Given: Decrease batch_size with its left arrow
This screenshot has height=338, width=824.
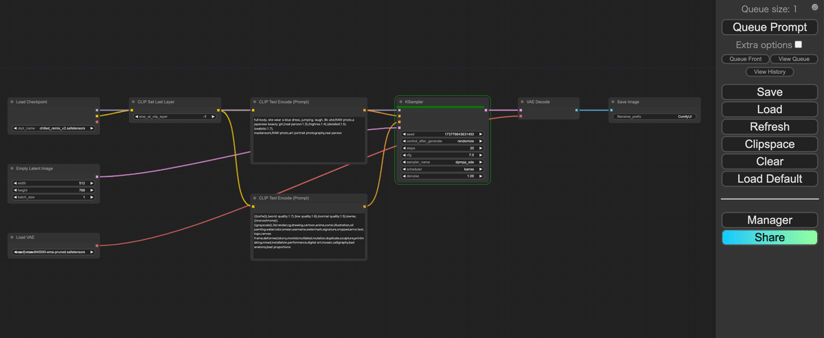Looking at the screenshot, I should [x=15, y=197].
